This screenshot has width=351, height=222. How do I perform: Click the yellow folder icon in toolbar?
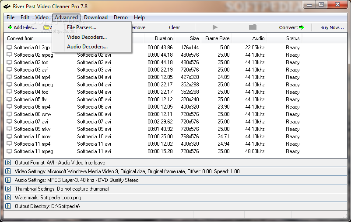47,27
